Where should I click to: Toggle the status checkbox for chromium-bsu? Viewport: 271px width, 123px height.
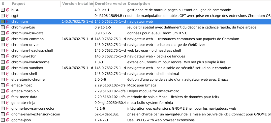coord(3,27)
